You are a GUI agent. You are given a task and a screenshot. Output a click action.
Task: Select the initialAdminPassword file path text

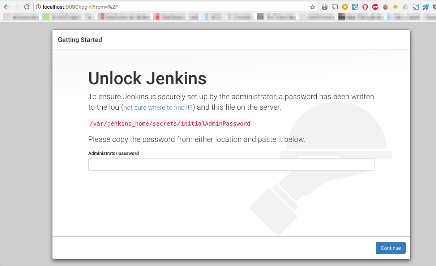(170, 123)
